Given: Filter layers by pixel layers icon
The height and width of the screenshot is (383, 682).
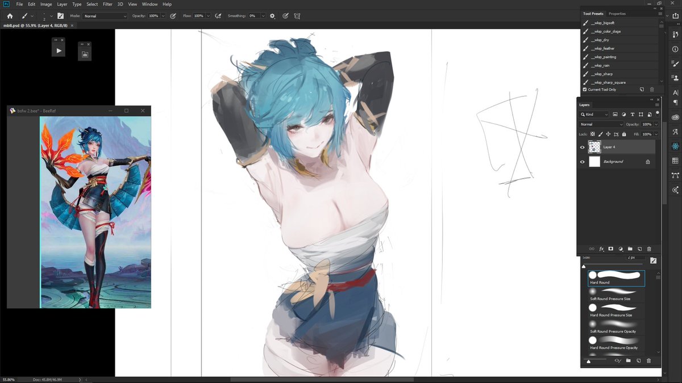Looking at the screenshot, I should pyautogui.click(x=615, y=115).
